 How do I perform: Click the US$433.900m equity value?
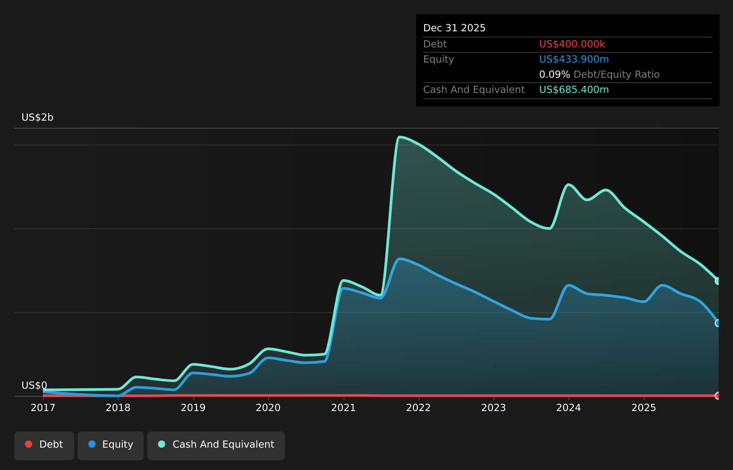[x=574, y=59]
